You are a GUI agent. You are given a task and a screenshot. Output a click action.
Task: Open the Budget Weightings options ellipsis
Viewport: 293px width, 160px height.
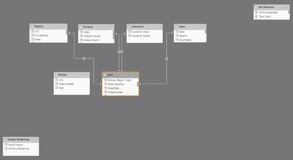(36, 140)
